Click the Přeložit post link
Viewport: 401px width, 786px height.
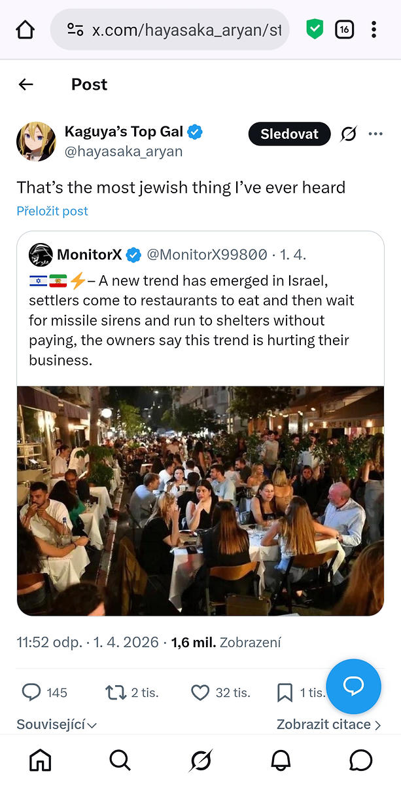(x=52, y=211)
